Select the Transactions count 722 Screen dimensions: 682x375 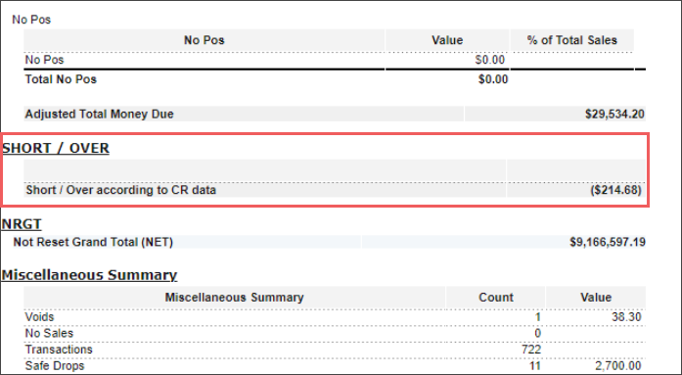click(531, 350)
